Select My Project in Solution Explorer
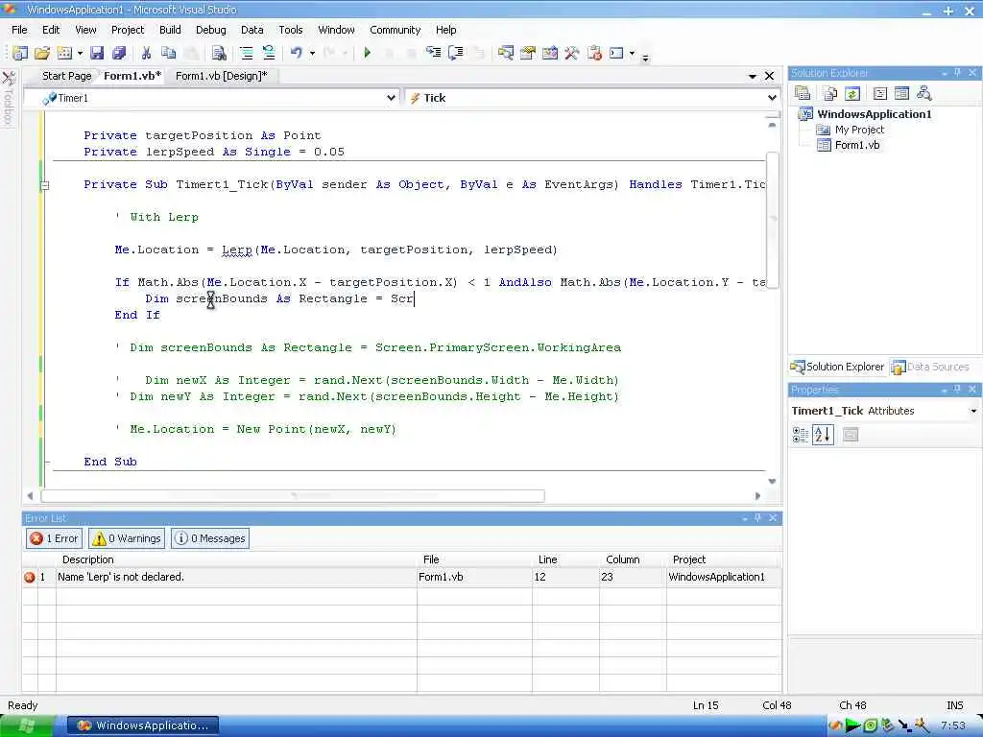Screen dimensions: 983x737 click(x=859, y=130)
